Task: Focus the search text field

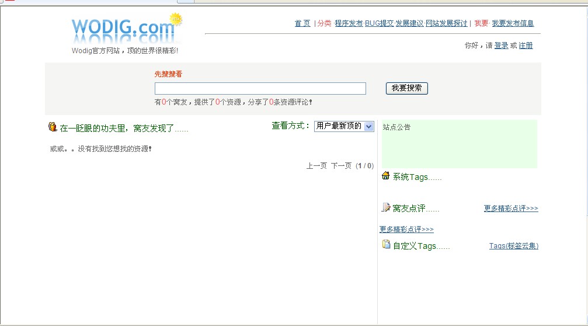Action: pyautogui.click(x=260, y=89)
